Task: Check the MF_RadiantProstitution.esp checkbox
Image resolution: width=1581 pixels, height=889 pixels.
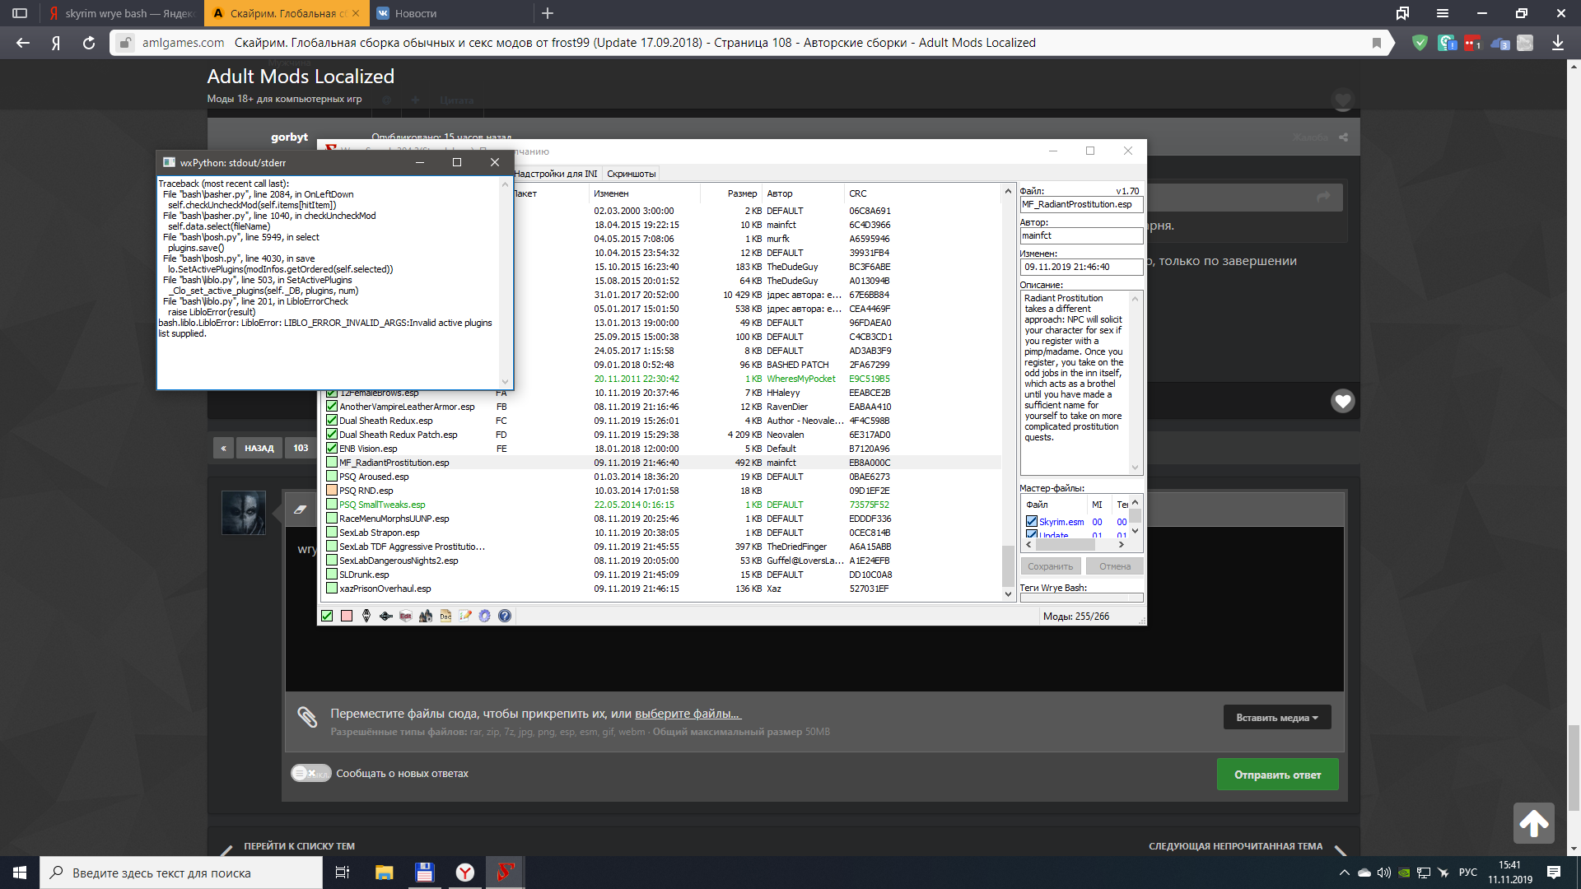Action: click(332, 463)
